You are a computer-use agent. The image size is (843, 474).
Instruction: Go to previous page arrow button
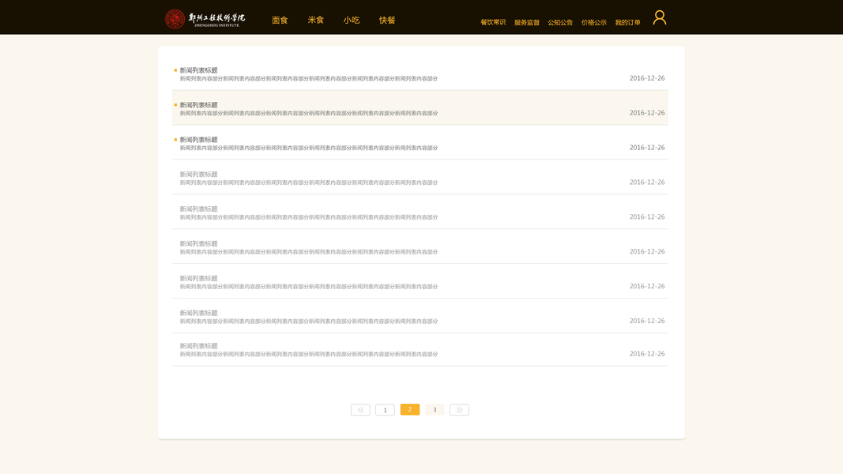(360, 409)
